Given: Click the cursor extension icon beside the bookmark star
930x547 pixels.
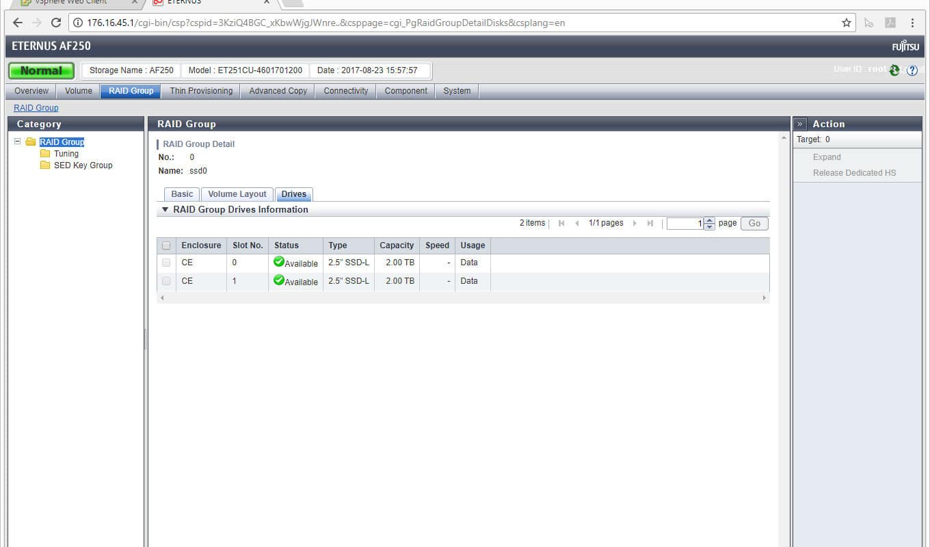Looking at the screenshot, I should (x=868, y=23).
